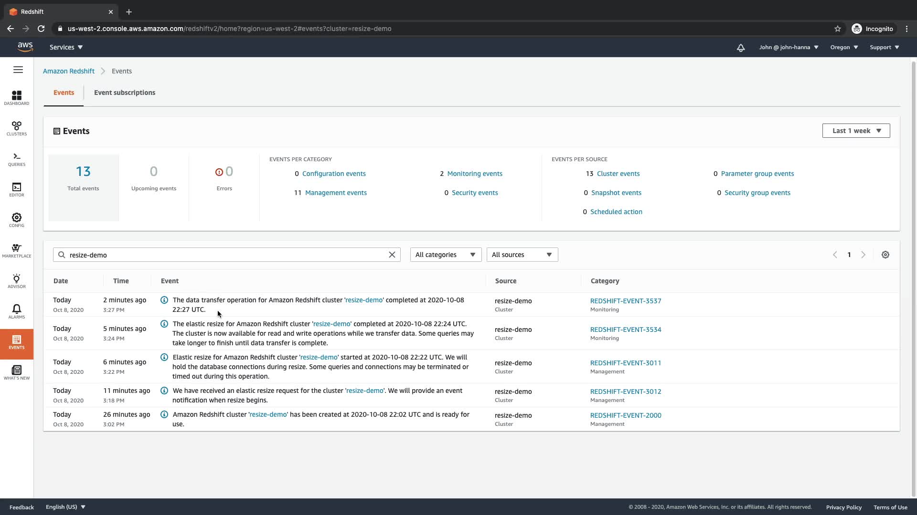Screen dimensions: 917x515
Task: Toggle the hamburger navigation menu
Action: [18, 70]
